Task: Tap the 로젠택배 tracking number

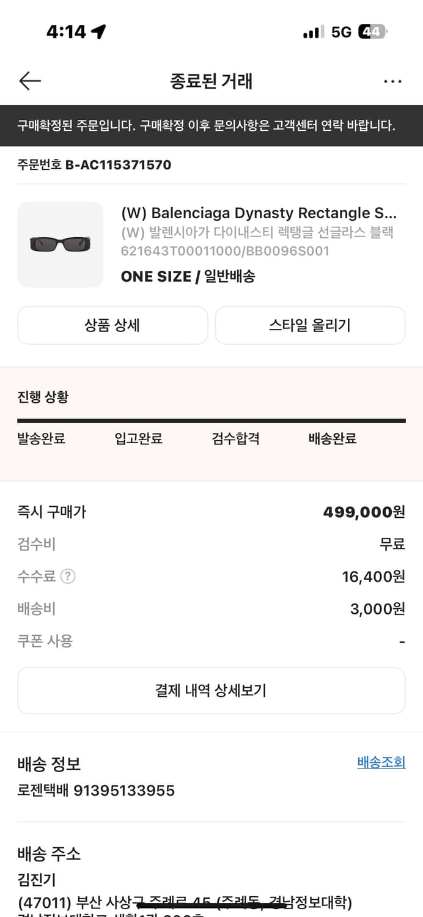Action: (96, 790)
